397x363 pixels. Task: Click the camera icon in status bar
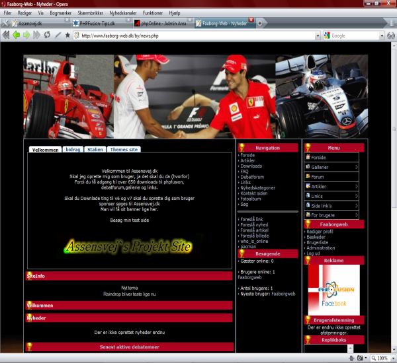coord(360,358)
